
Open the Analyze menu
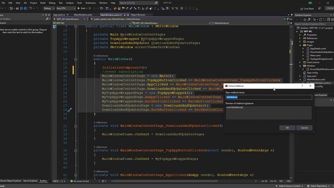69,3
